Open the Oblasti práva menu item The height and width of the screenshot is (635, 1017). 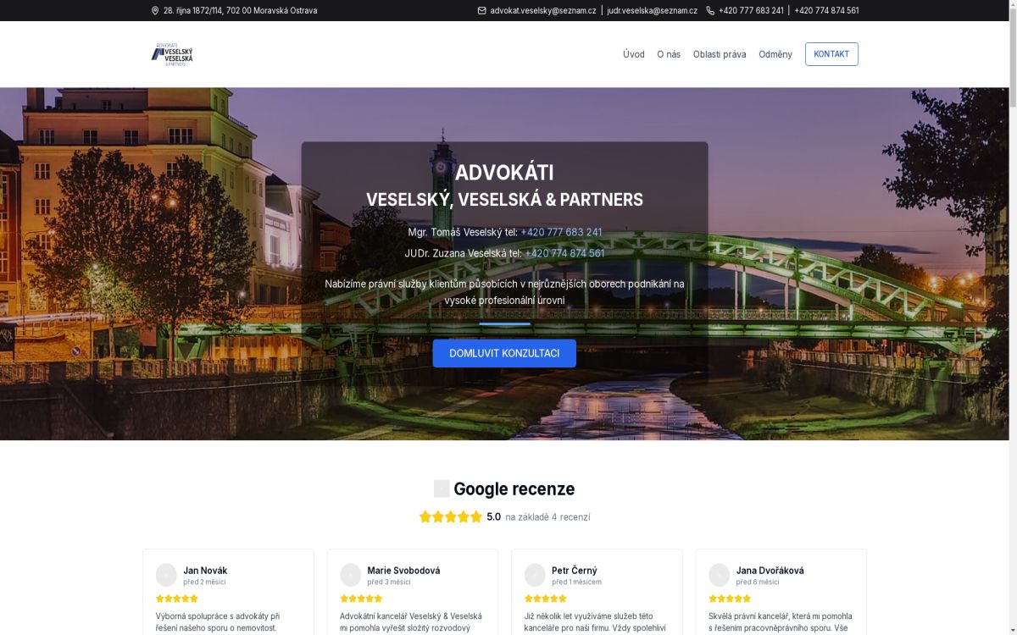click(720, 53)
